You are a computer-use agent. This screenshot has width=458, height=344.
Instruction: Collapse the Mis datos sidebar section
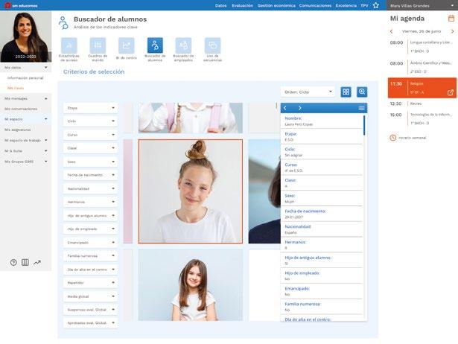26,68
